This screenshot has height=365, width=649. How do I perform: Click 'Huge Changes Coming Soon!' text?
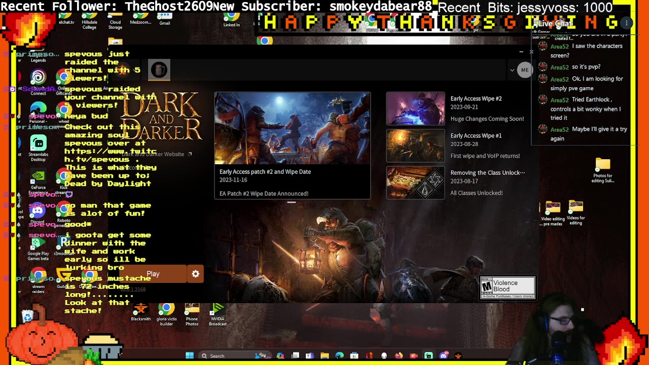coord(487,119)
